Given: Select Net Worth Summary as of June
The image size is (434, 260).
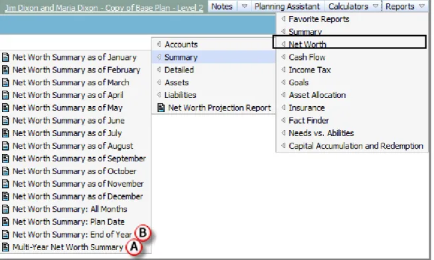Looking at the screenshot, I should pyautogui.click(x=68, y=121).
